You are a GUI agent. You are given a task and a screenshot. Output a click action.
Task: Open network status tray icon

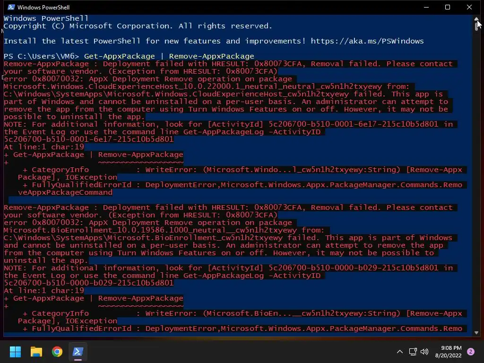coord(413,352)
